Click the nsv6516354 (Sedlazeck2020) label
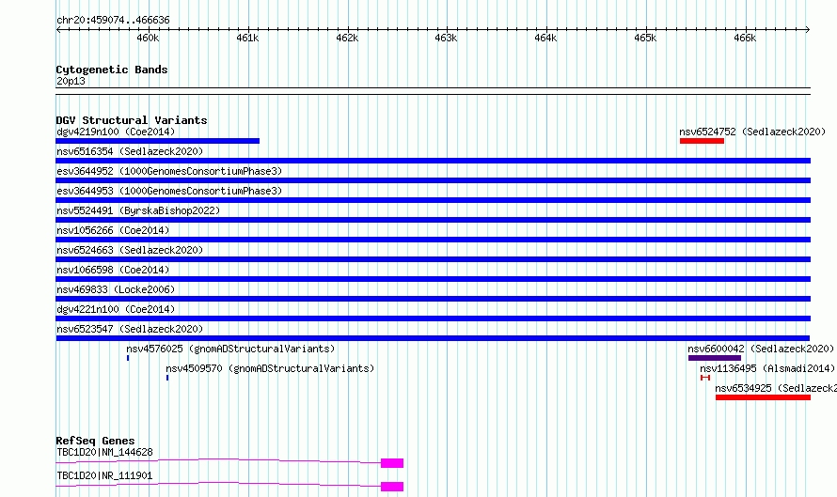Image resolution: width=837 pixels, height=497 pixels. (130, 151)
